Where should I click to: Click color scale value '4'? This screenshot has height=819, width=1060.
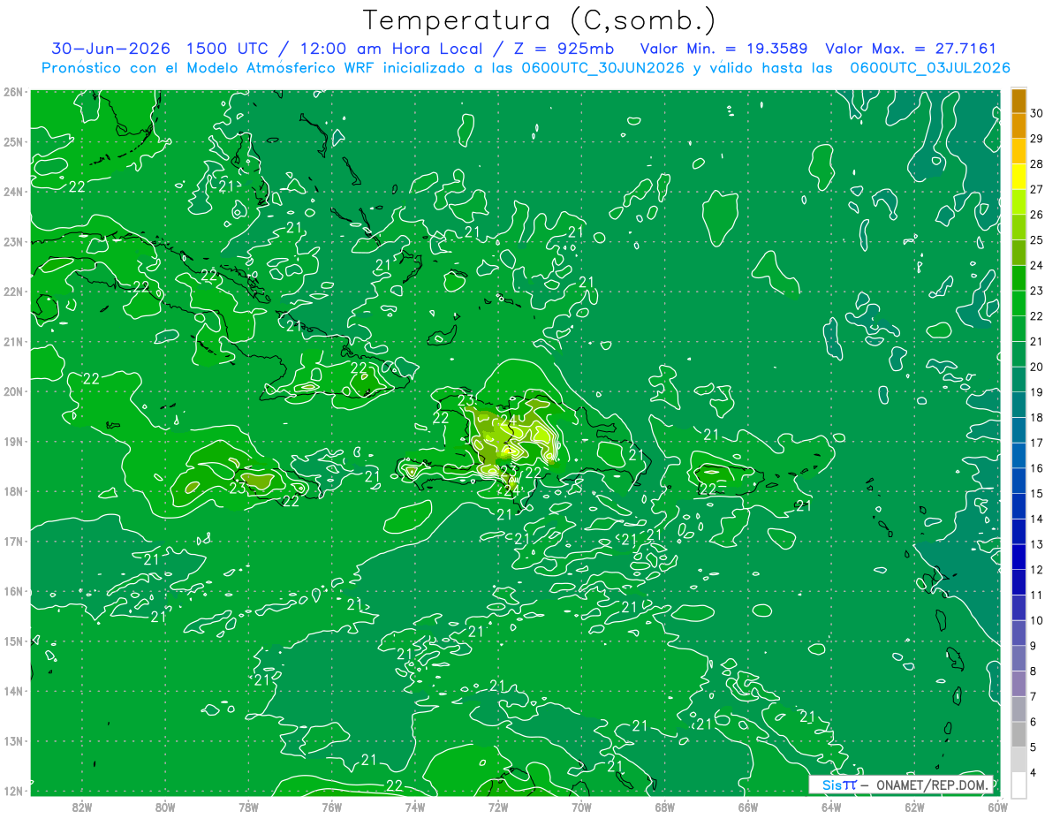(x=1034, y=772)
